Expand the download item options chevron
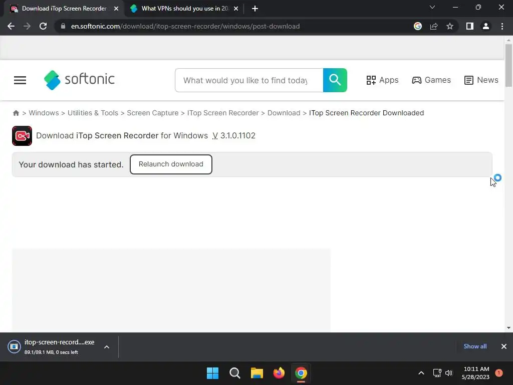This screenshot has height=385, width=513. (107, 347)
